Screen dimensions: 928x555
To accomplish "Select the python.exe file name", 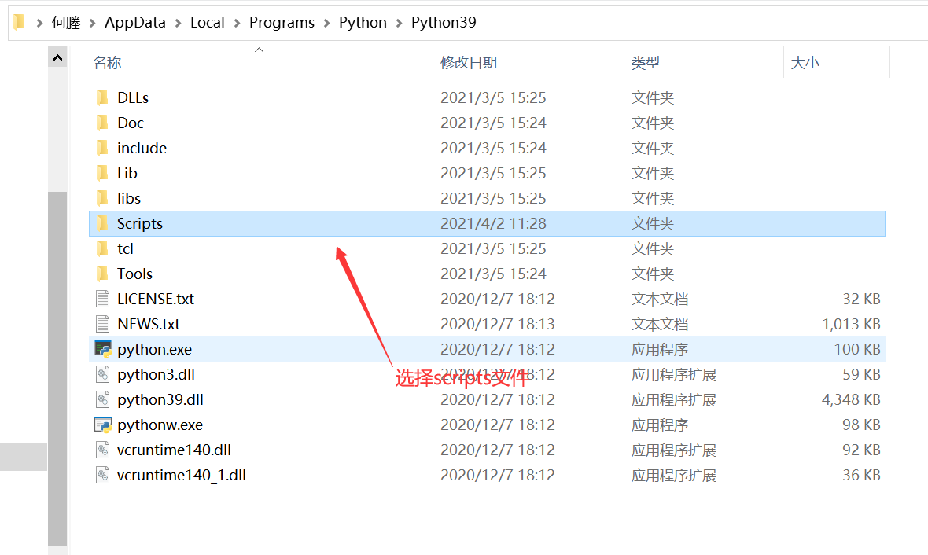I will [154, 350].
